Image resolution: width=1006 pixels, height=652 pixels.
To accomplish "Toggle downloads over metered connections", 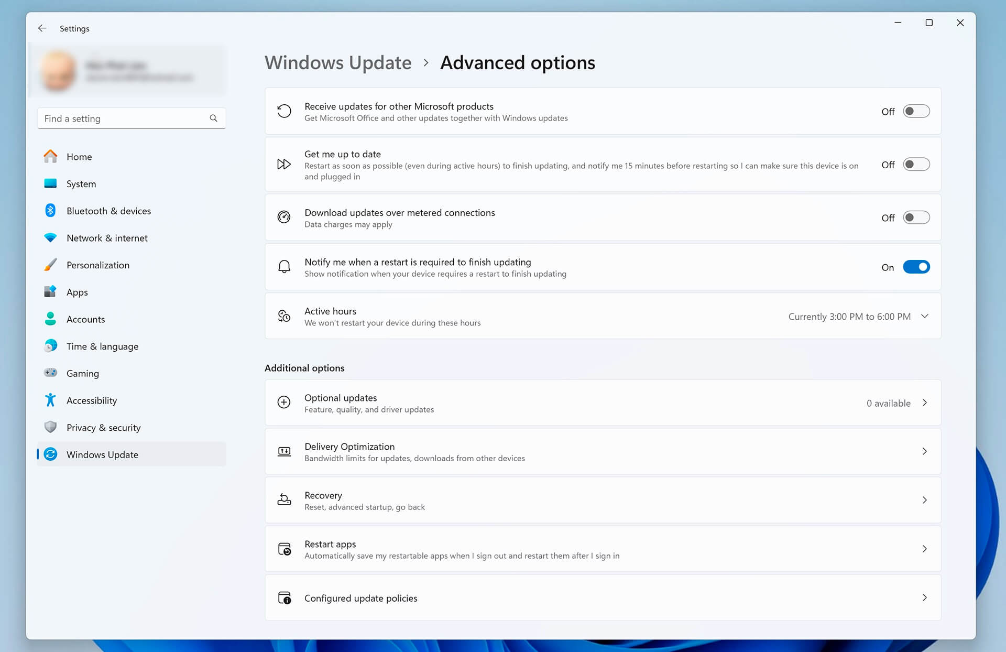I will coord(916,218).
